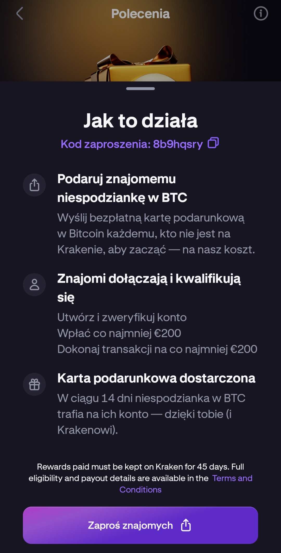Viewport: 281px width, 553px height.
Task: Tap share icon inside Zaproś znajomych button
Action: 186,525
